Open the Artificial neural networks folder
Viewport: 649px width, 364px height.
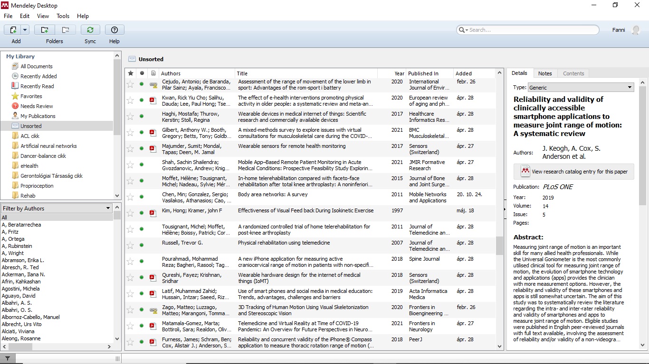click(48, 146)
